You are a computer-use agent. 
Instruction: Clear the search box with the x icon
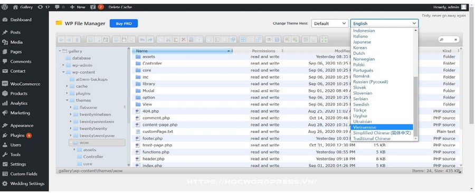[455, 40]
